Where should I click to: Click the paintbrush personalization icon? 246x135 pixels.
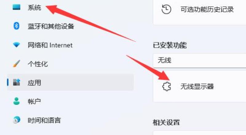[x=17, y=64]
